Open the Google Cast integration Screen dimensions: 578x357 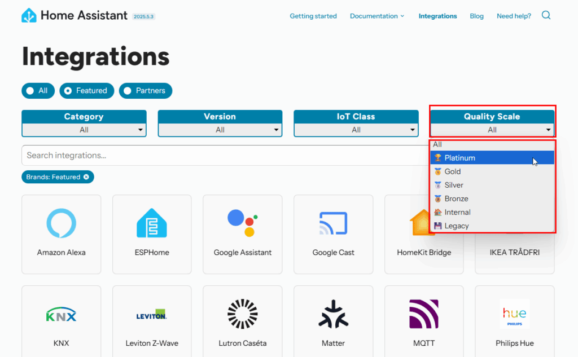333,235
